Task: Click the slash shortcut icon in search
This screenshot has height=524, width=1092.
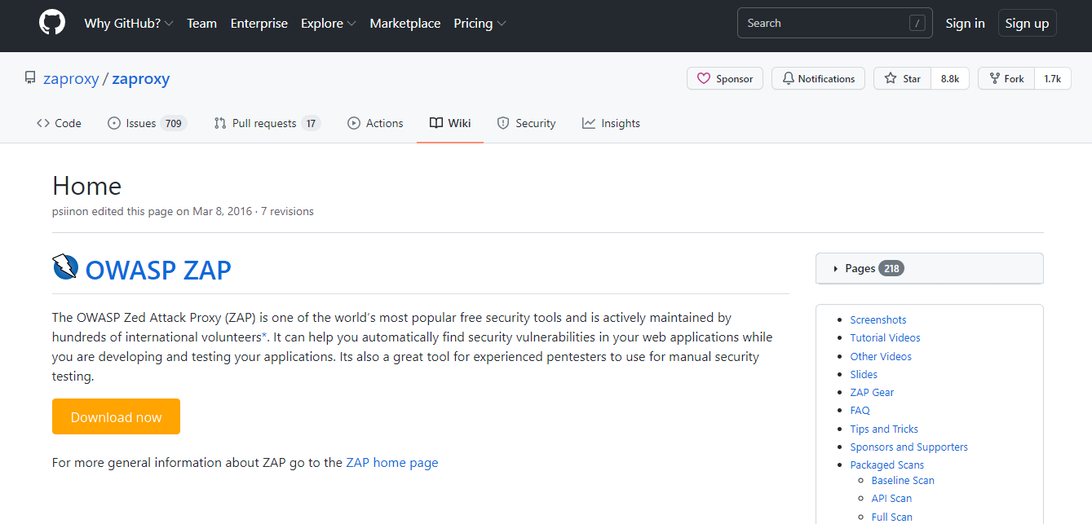Action: pos(917,24)
